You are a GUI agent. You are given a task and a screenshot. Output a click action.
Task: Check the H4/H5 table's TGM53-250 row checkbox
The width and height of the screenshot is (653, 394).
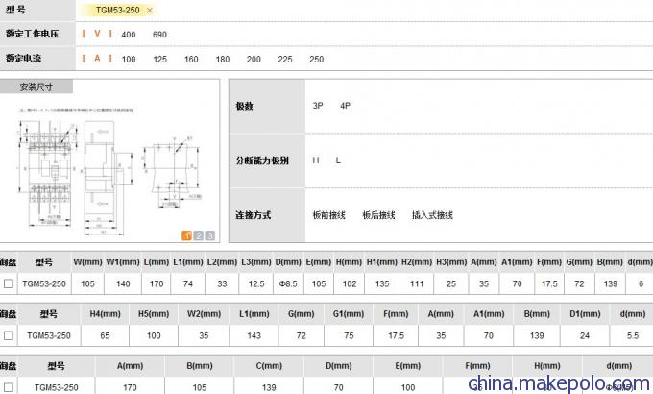[x=9, y=335]
